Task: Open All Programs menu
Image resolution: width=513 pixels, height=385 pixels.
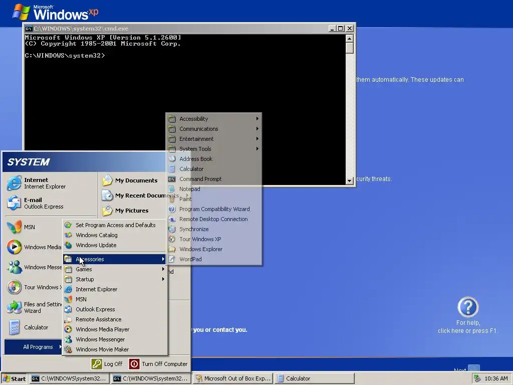Action: (34, 347)
